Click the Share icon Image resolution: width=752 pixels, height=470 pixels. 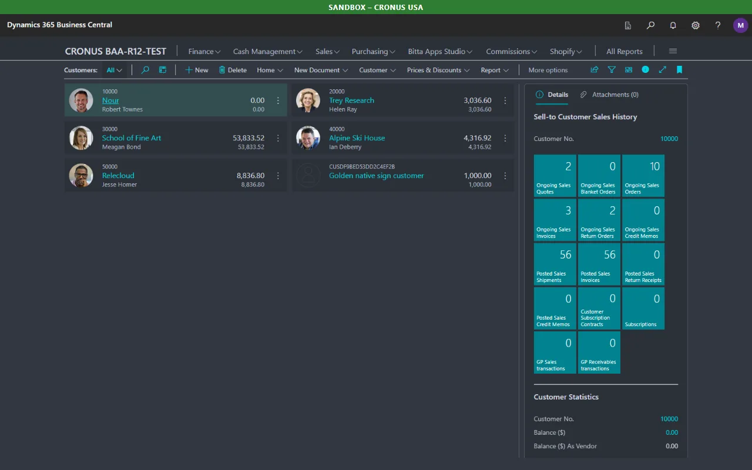click(x=595, y=69)
